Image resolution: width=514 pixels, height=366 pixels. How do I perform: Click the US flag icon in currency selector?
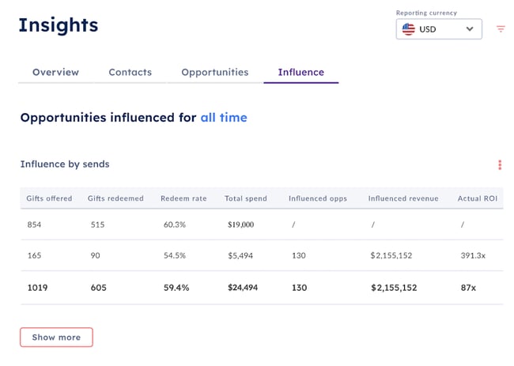pos(409,29)
